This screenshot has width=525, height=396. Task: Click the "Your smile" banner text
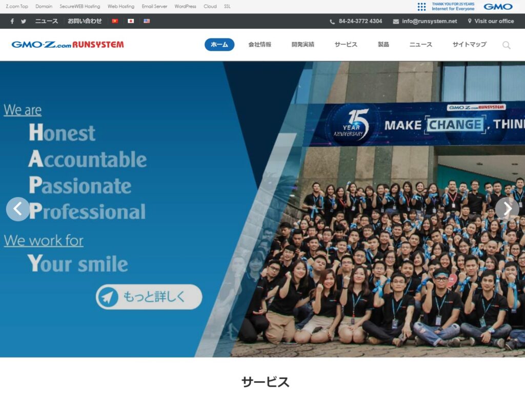pos(78,264)
